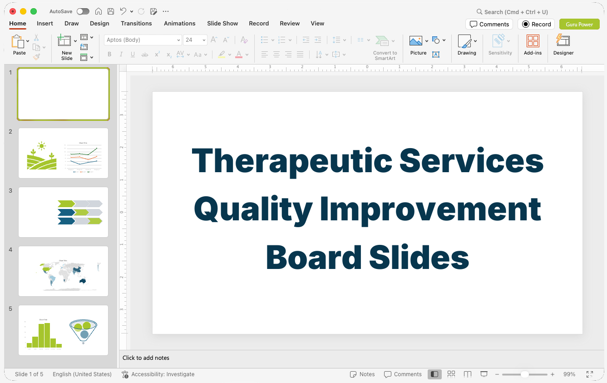The height and width of the screenshot is (383, 607).
Task: Click the font color button
Action: 239,55
